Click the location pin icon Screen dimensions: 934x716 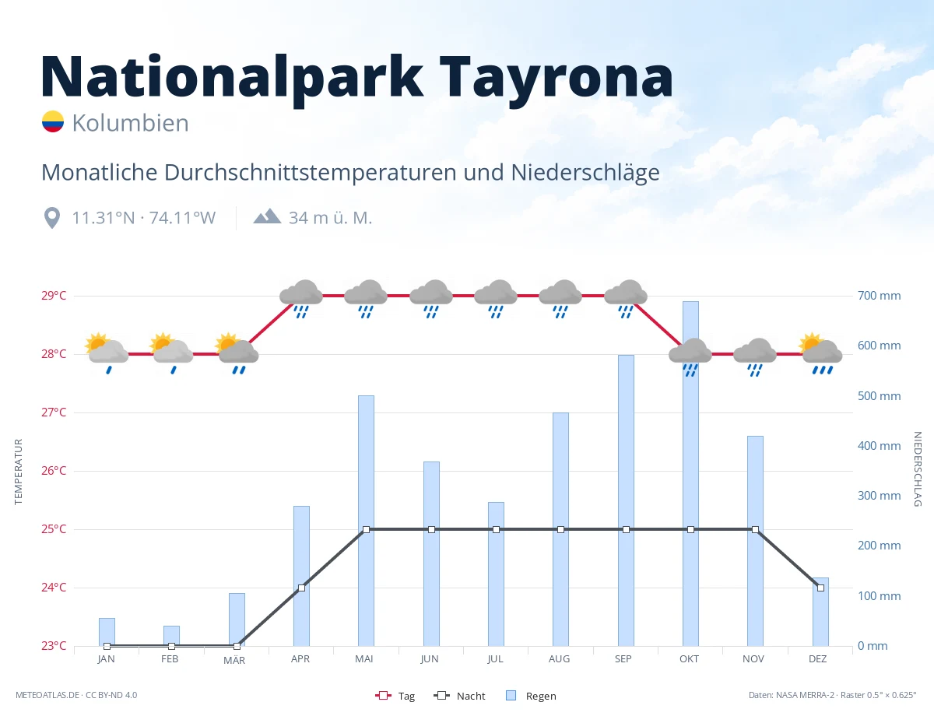(52, 218)
